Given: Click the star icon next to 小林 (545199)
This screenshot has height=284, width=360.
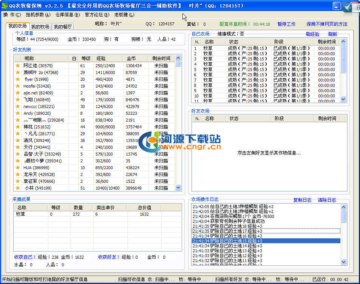Looking at the screenshot, I should [x=17, y=188].
